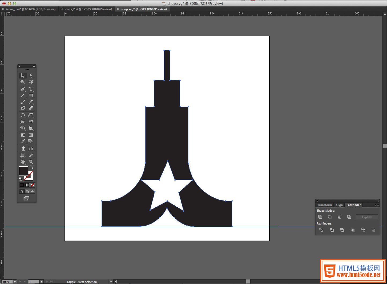387x284 pixels.
Task: Apply Unite shape mode
Action: point(320,217)
